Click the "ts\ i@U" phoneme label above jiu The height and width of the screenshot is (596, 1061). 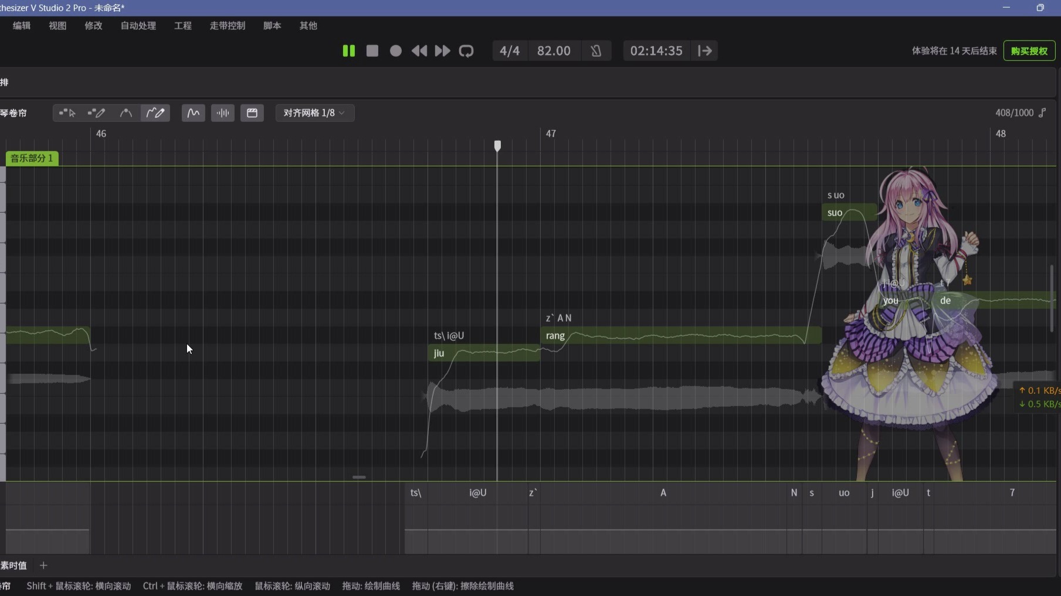449,336
